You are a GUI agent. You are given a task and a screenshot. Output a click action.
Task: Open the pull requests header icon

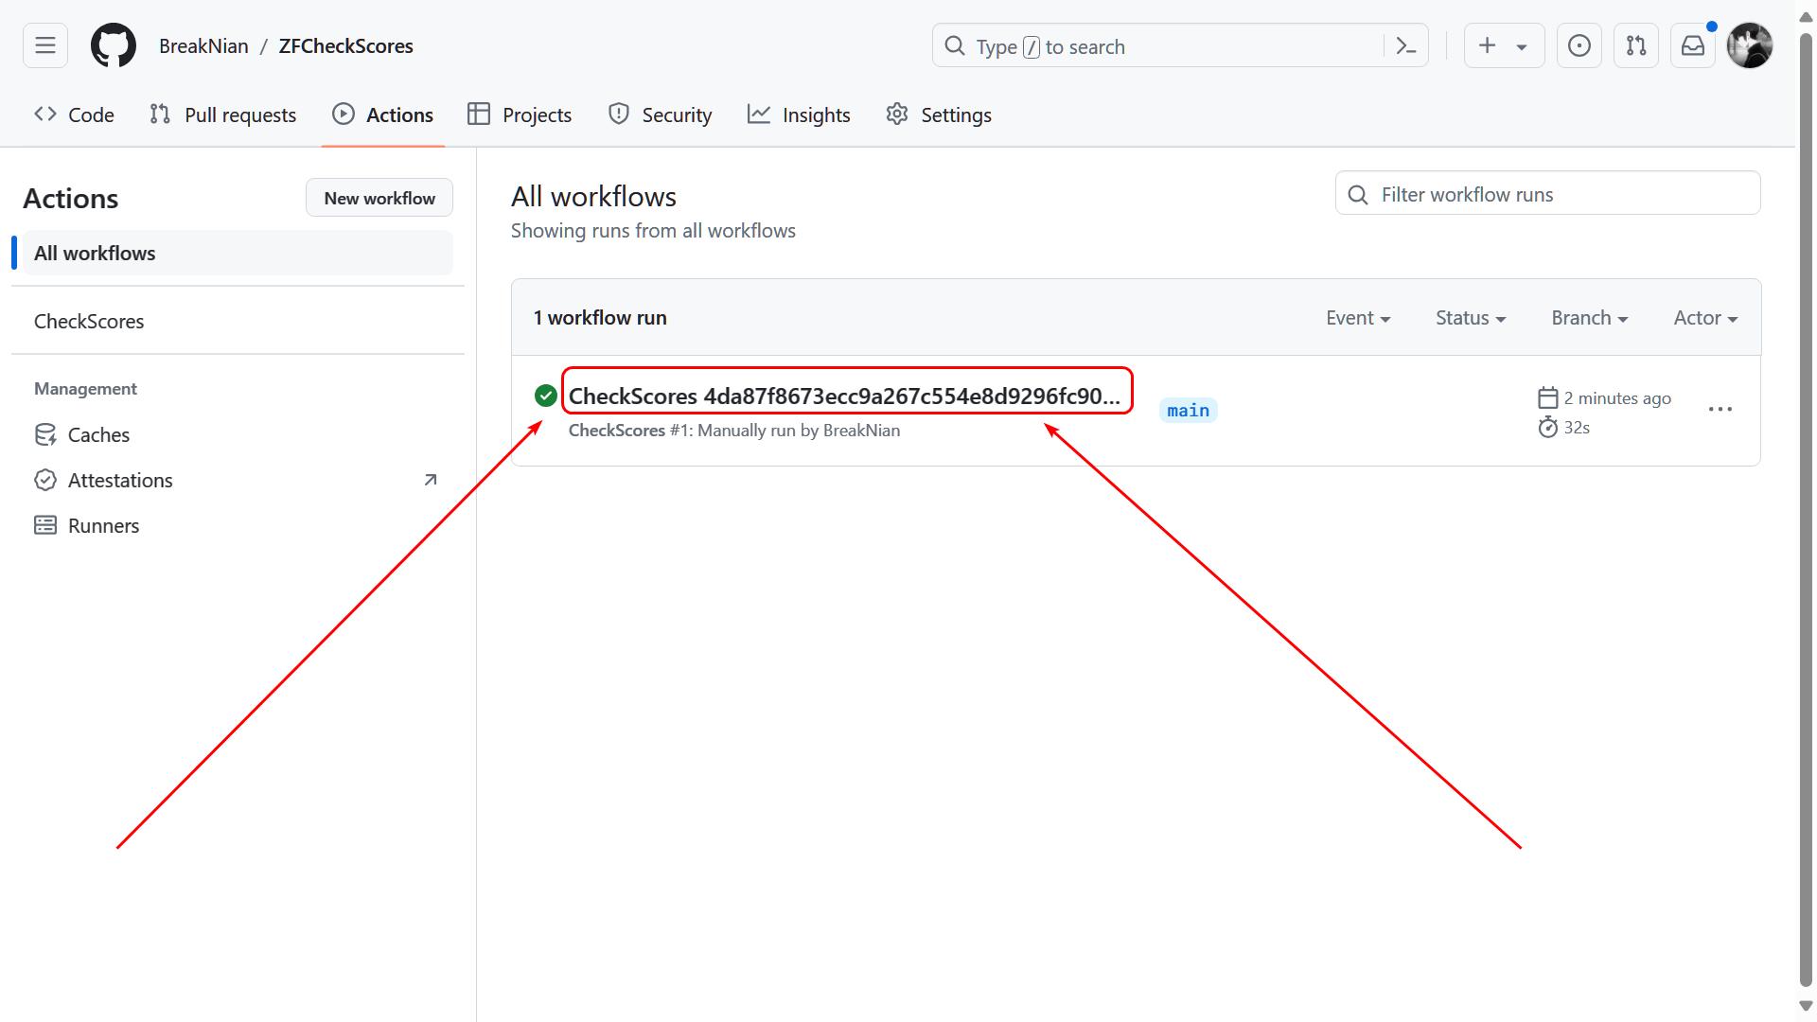pos(1635,45)
